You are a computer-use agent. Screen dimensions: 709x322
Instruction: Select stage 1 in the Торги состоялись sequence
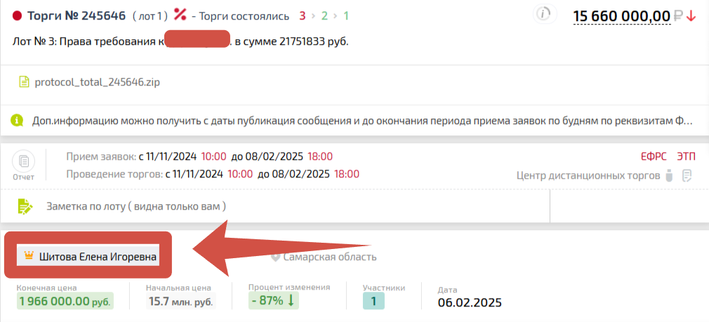coord(346,16)
